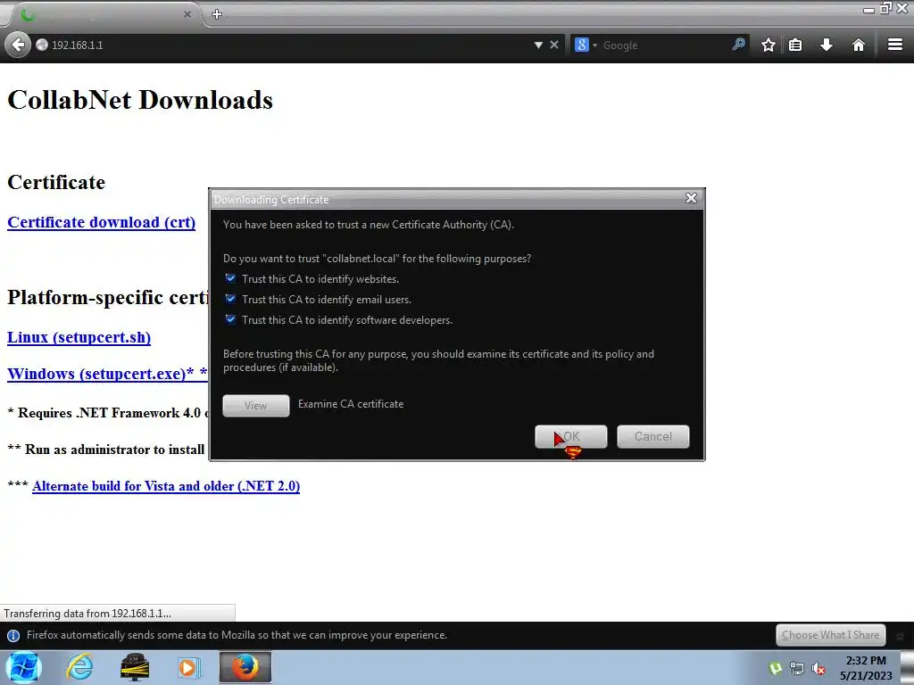The image size is (914, 685).
Task: Switch to Firefox in the taskbar
Action: (245, 667)
